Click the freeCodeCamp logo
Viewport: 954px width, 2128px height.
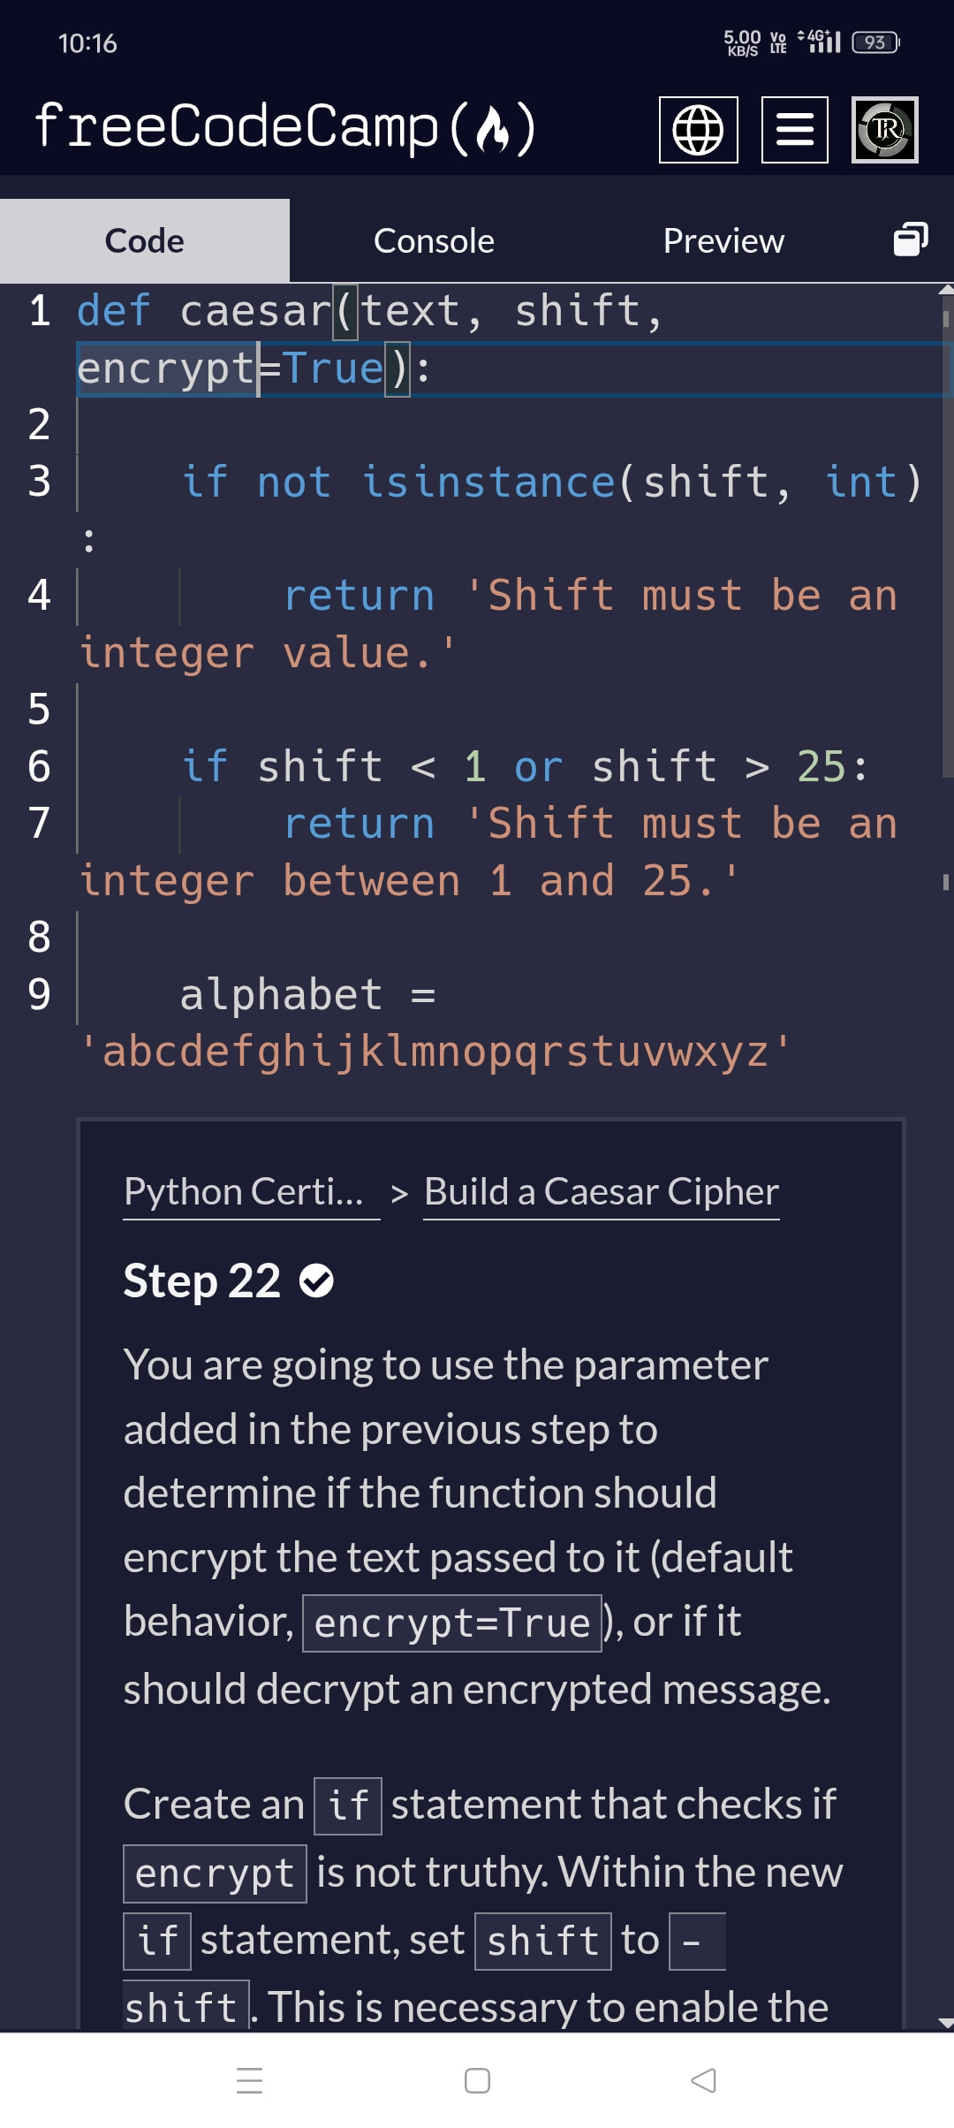click(284, 127)
